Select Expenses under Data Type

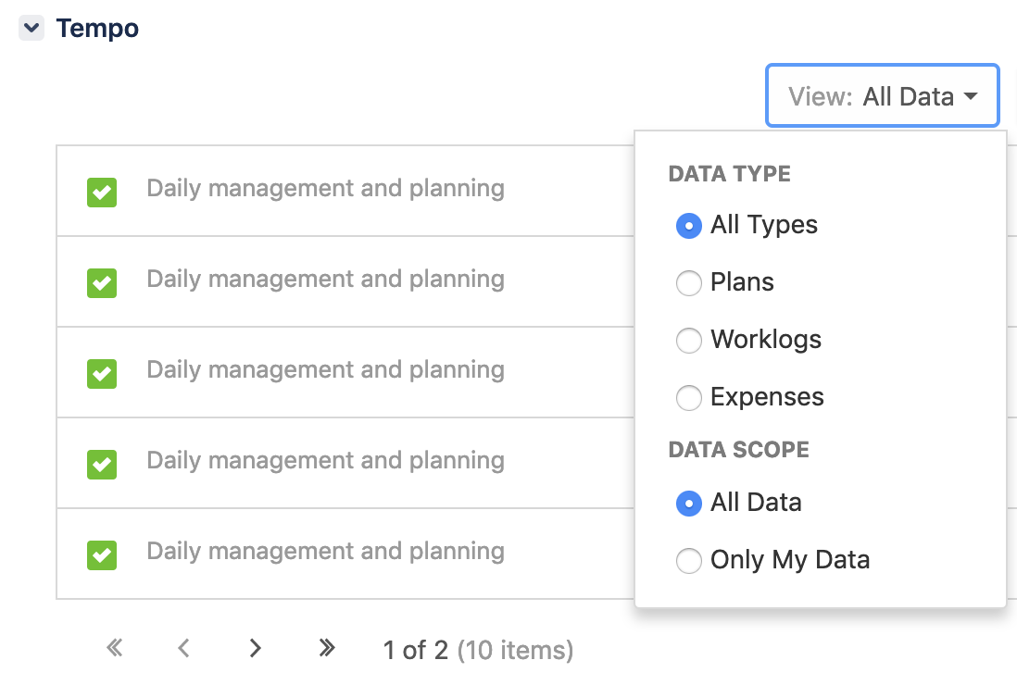point(689,398)
